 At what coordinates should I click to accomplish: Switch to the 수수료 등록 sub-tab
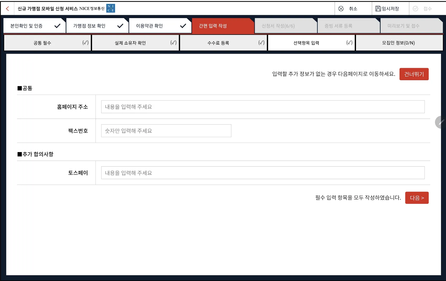pos(223,43)
